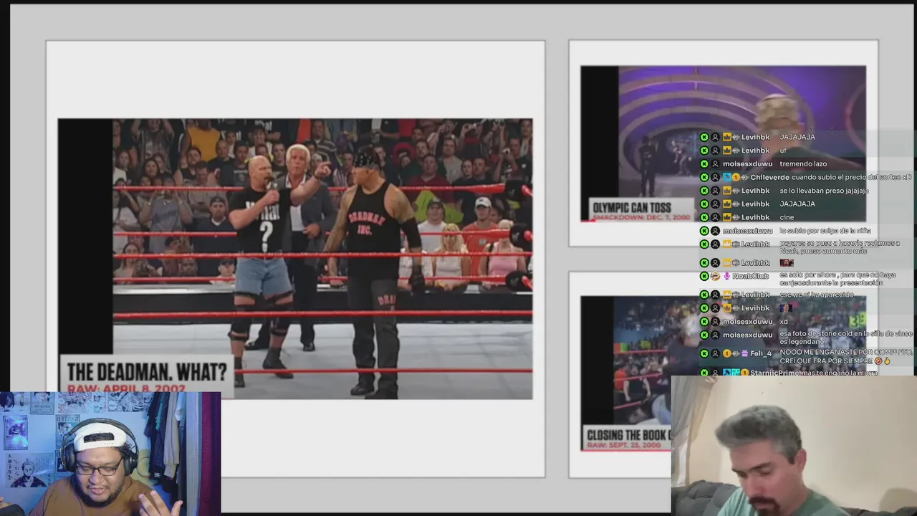Click the Kick badge on Chileverde's message
This screenshot has height=516, width=917.
pyautogui.click(x=704, y=177)
